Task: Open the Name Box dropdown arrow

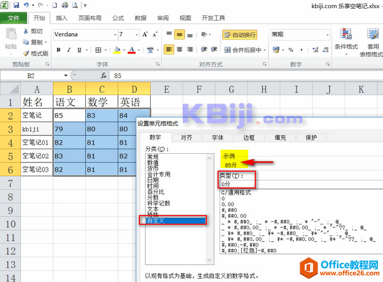Action: (65, 76)
